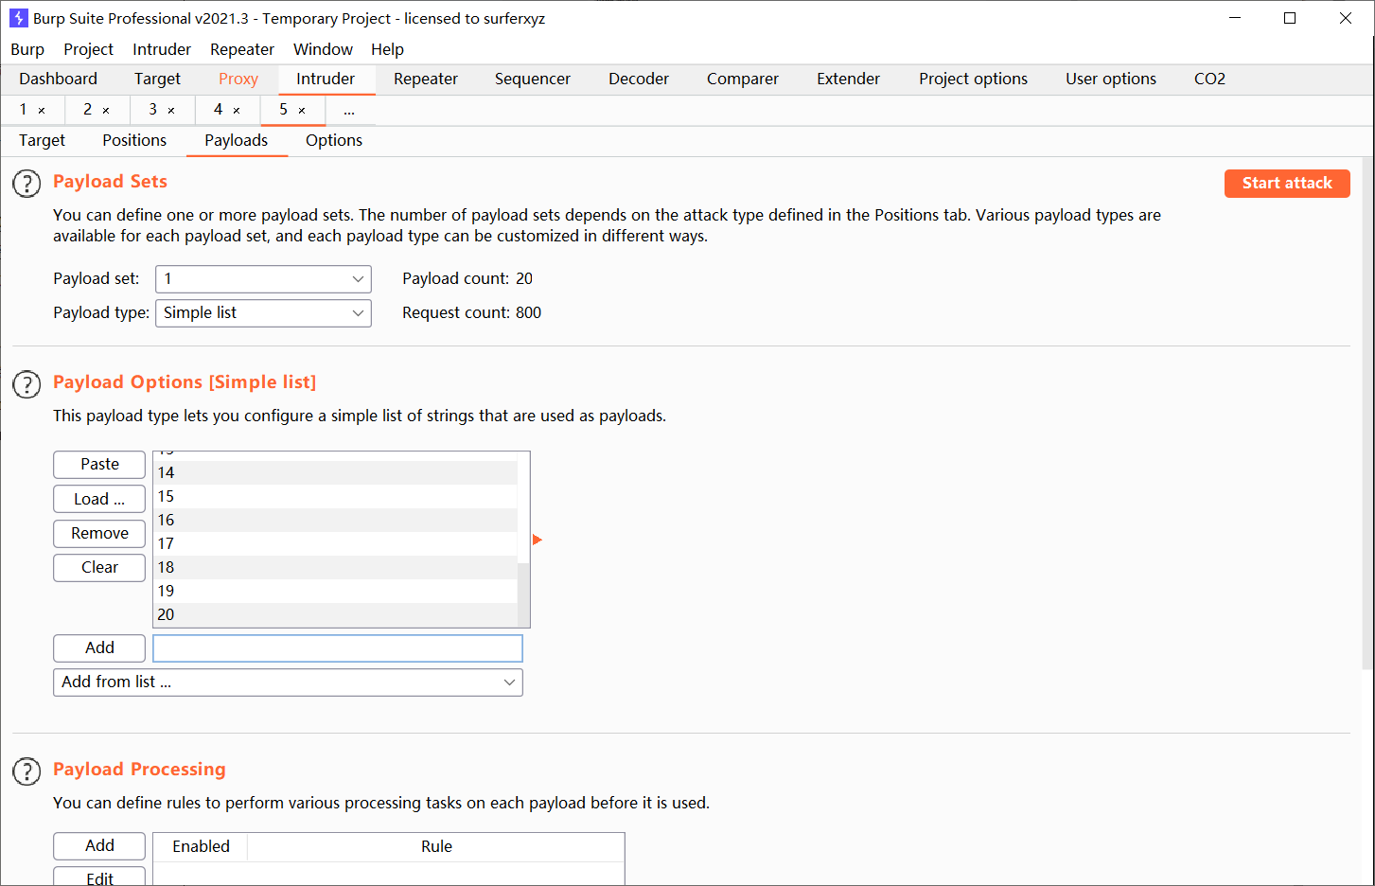Open the User options tab

click(1111, 80)
